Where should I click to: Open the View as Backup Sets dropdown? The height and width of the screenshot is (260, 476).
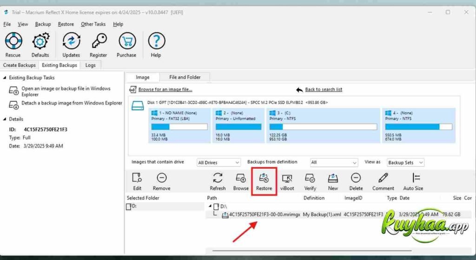coord(405,162)
